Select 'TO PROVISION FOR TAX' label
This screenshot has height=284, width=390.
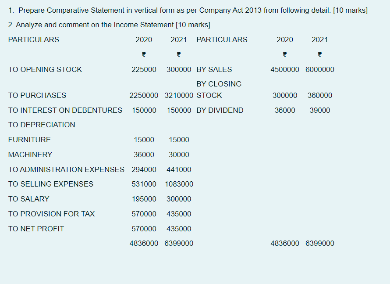tap(51, 214)
